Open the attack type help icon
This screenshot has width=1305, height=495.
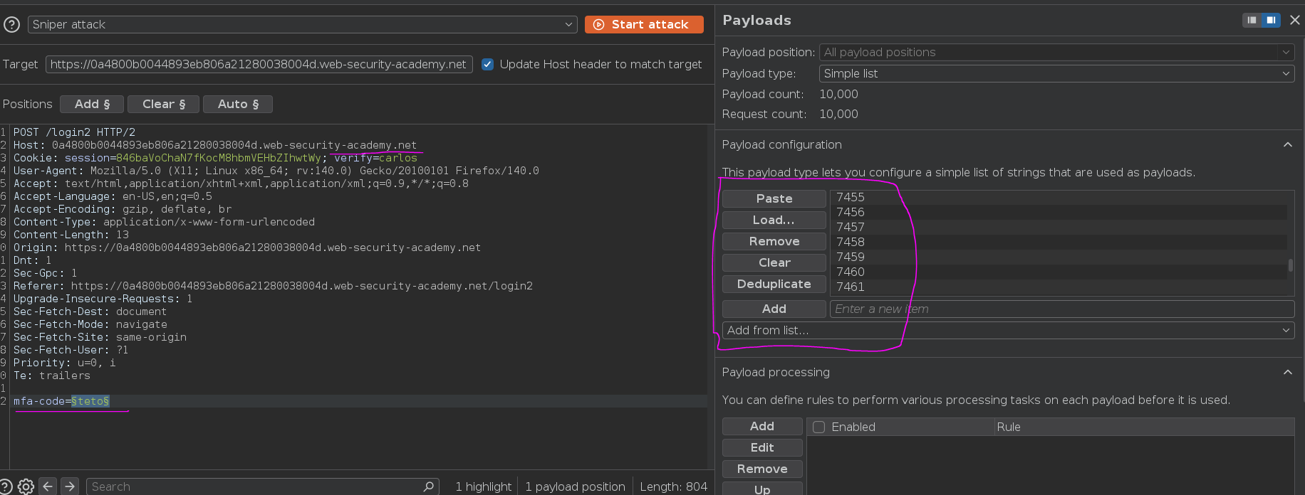pyautogui.click(x=11, y=24)
